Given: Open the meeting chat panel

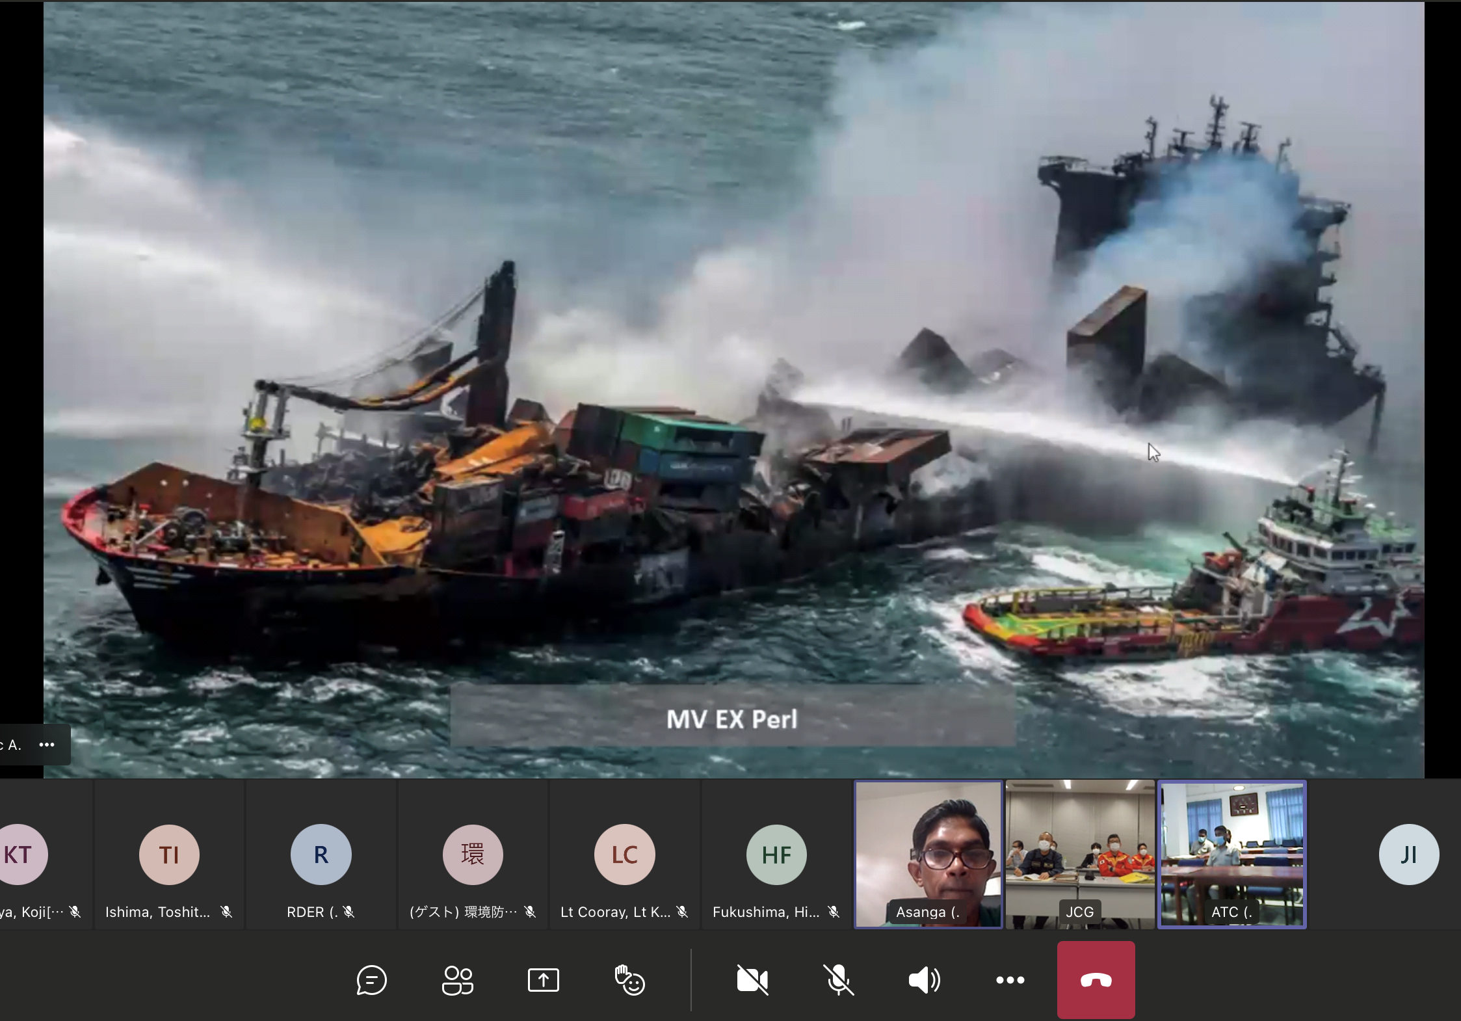Looking at the screenshot, I should (x=371, y=980).
